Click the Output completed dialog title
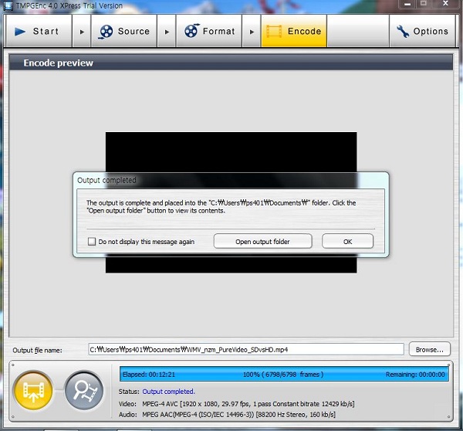 [x=106, y=180]
